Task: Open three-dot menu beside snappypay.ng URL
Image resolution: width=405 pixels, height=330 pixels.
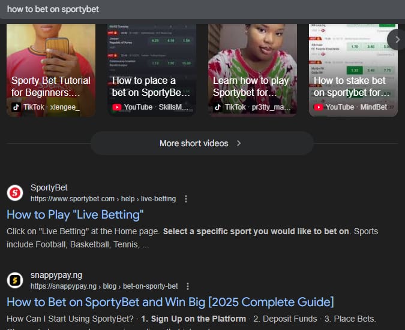Action: 188,286
